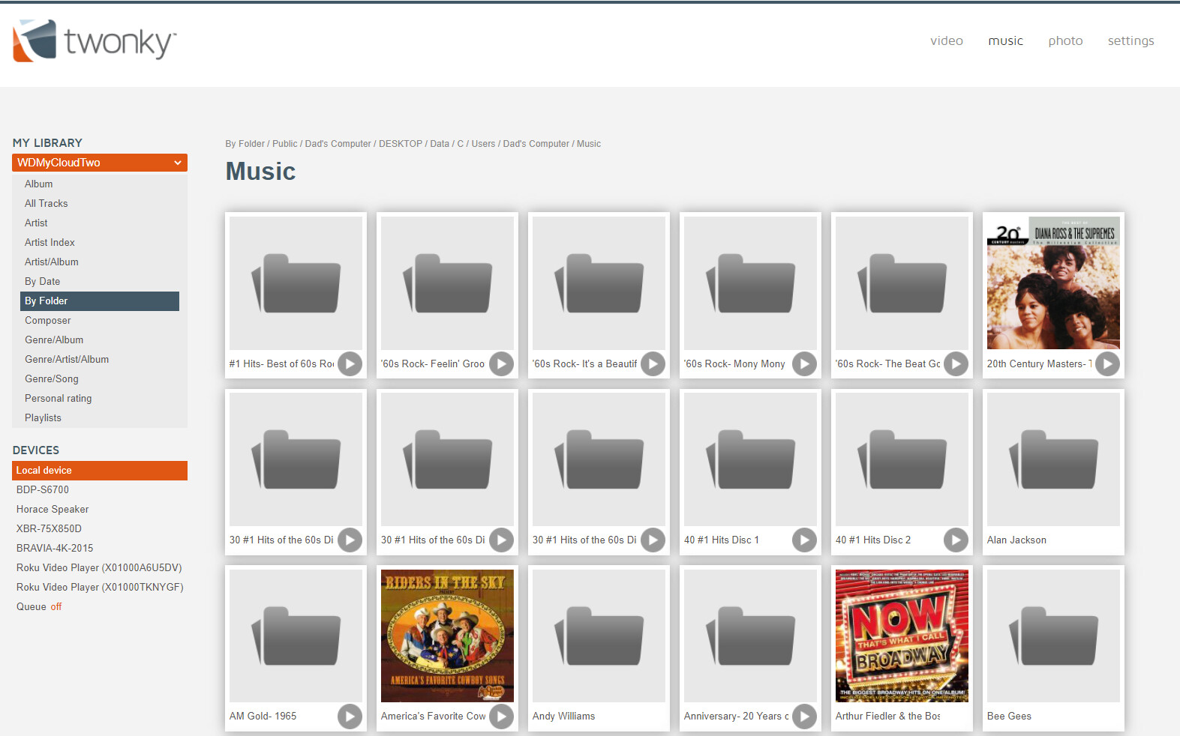Go to the By Folder breadcrumb
Image resolution: width=1180 pixels, height=736 pixels.
245,144
